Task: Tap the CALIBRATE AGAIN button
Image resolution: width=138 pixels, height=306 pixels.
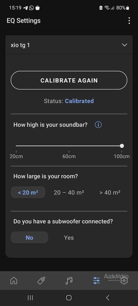Action: [69, 80]
